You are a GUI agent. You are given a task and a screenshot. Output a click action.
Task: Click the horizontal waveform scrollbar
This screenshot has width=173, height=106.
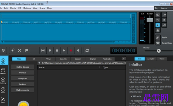(58, 42)
